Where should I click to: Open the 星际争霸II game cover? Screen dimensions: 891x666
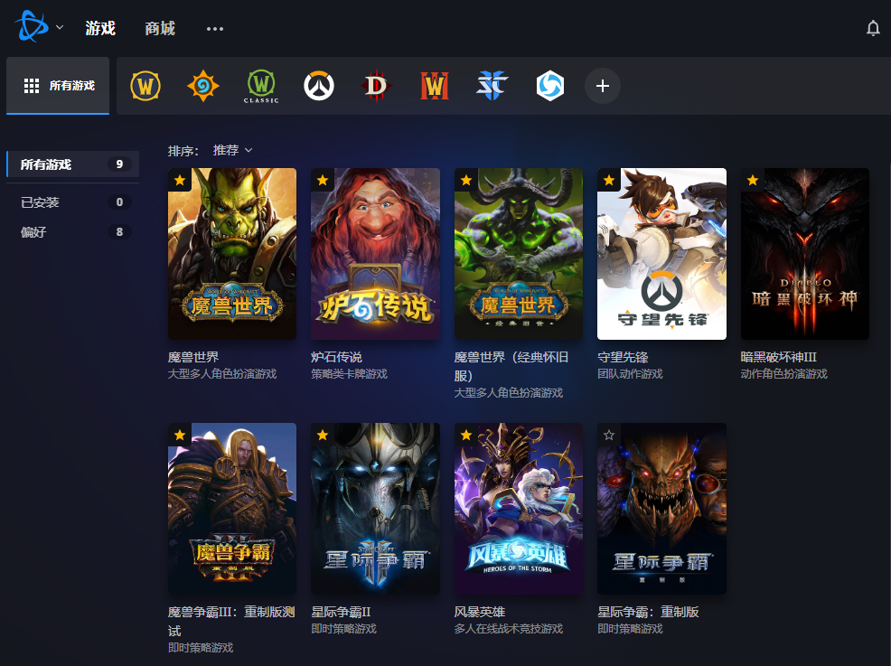376,509
